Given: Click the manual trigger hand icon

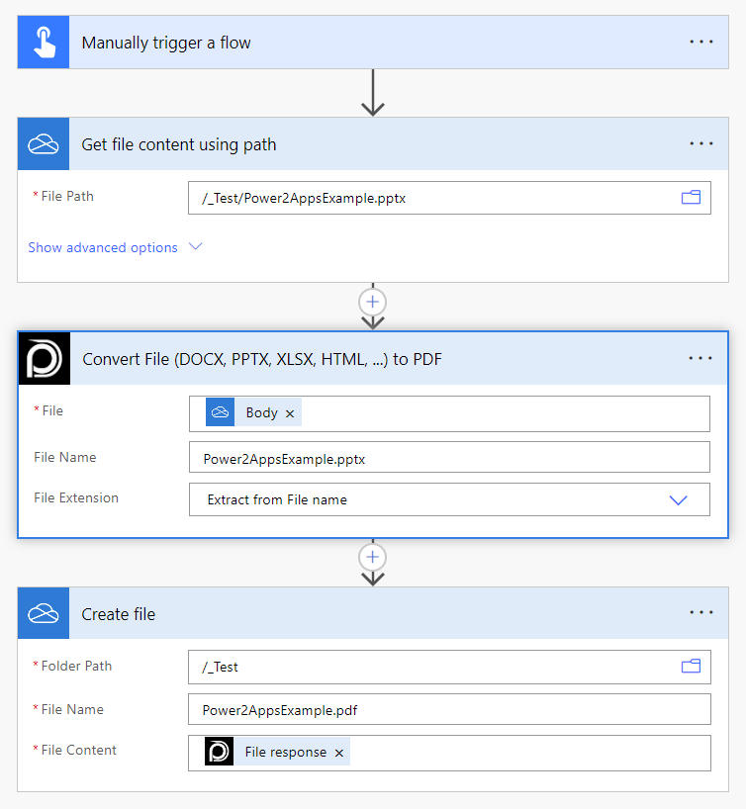Looking at the screenshot, I should 44,43.
